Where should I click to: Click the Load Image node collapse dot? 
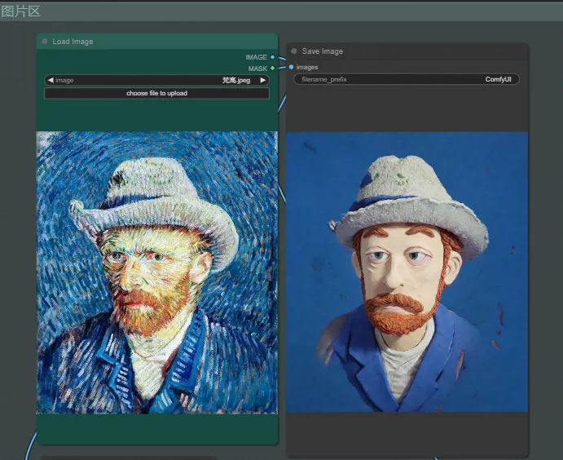[x=45, y=42]
